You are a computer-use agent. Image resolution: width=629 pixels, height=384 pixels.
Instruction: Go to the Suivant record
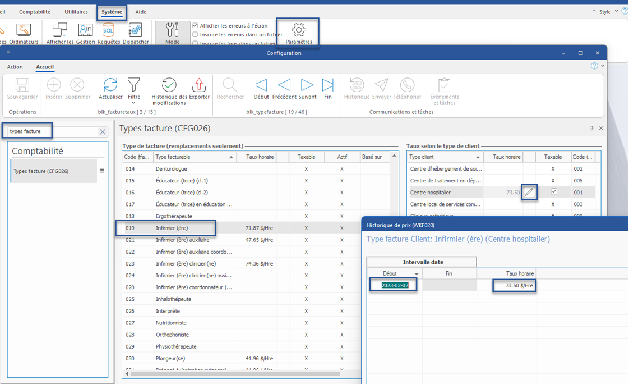pos(307,85)
